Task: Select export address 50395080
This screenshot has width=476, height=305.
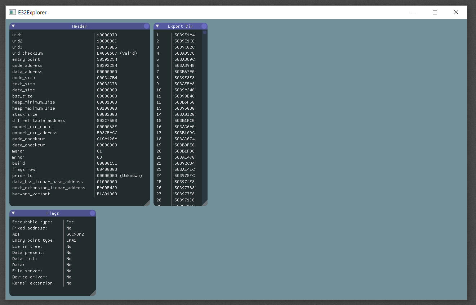Action: 184,108
